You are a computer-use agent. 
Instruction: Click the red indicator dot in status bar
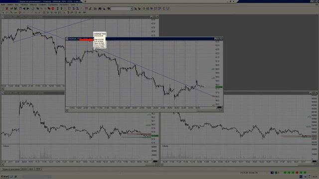[x=297, y=173]
